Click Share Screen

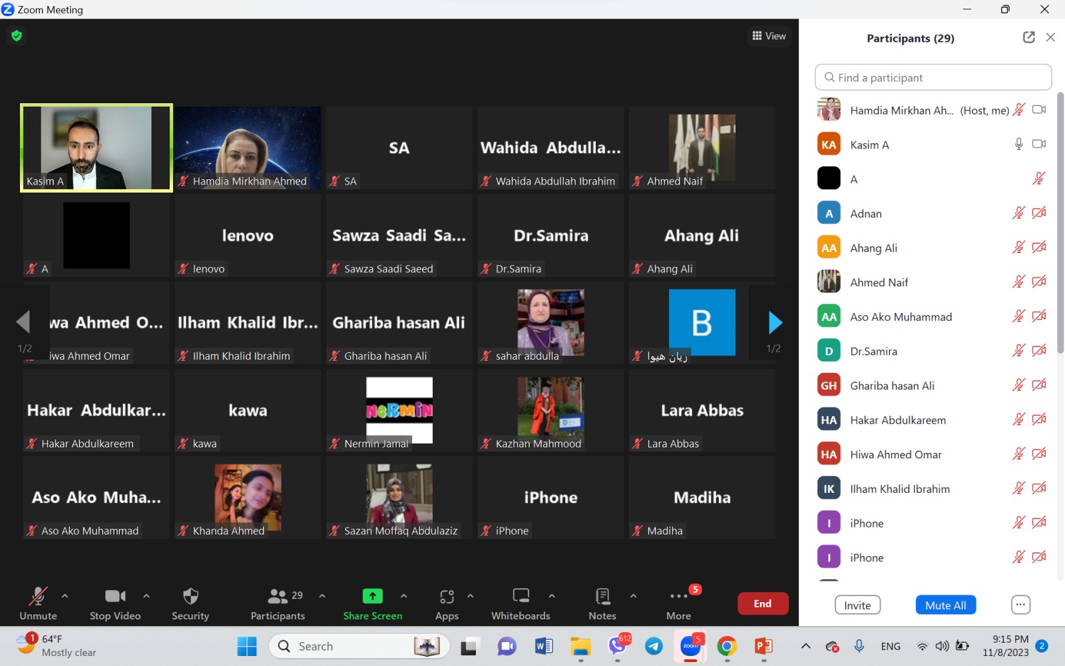click(373, 603)
